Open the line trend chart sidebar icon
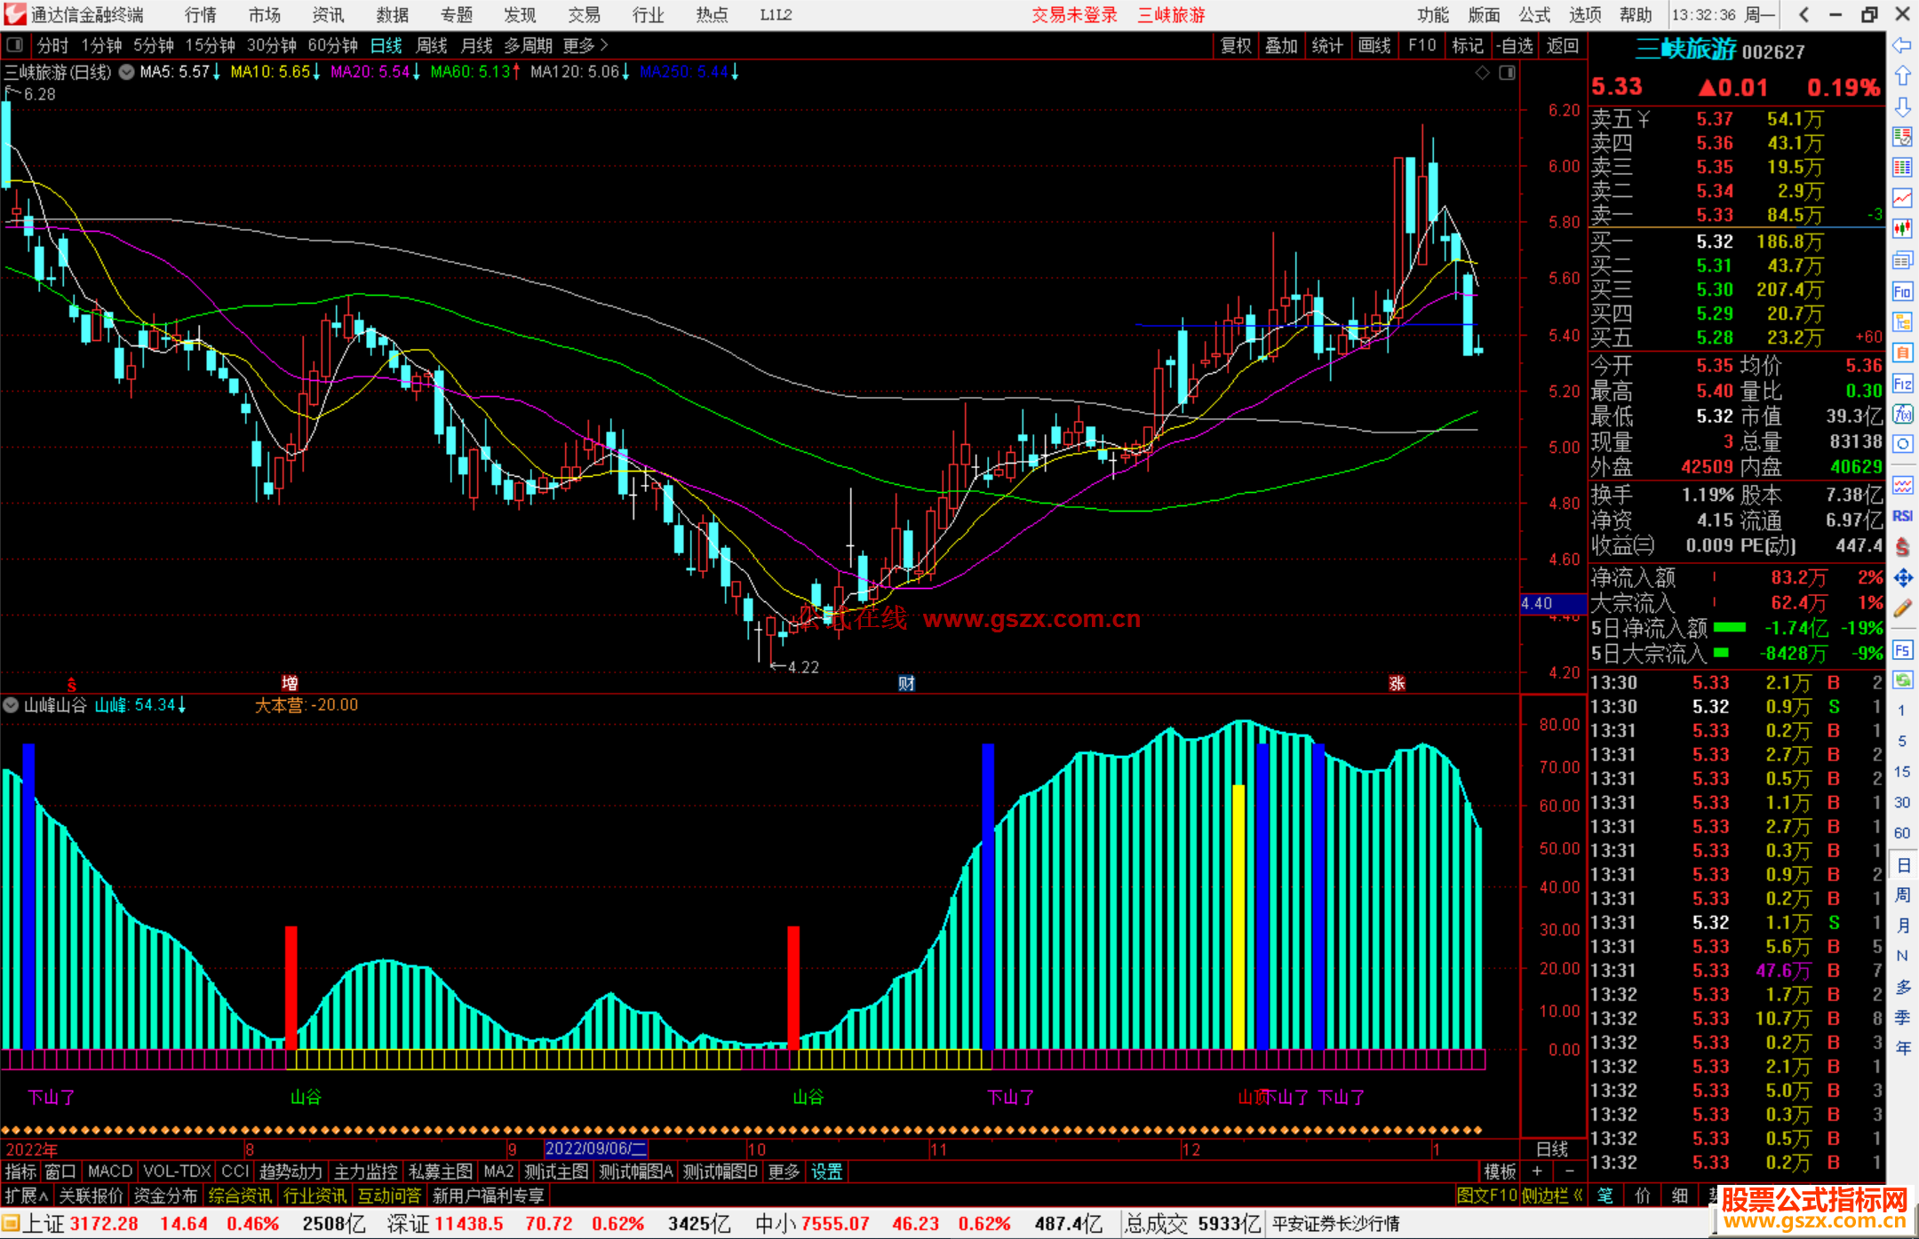 click(x=1902, y=198)
